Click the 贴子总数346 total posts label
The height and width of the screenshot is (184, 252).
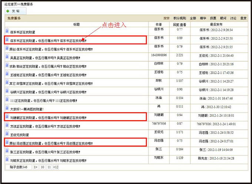(19, 167)
